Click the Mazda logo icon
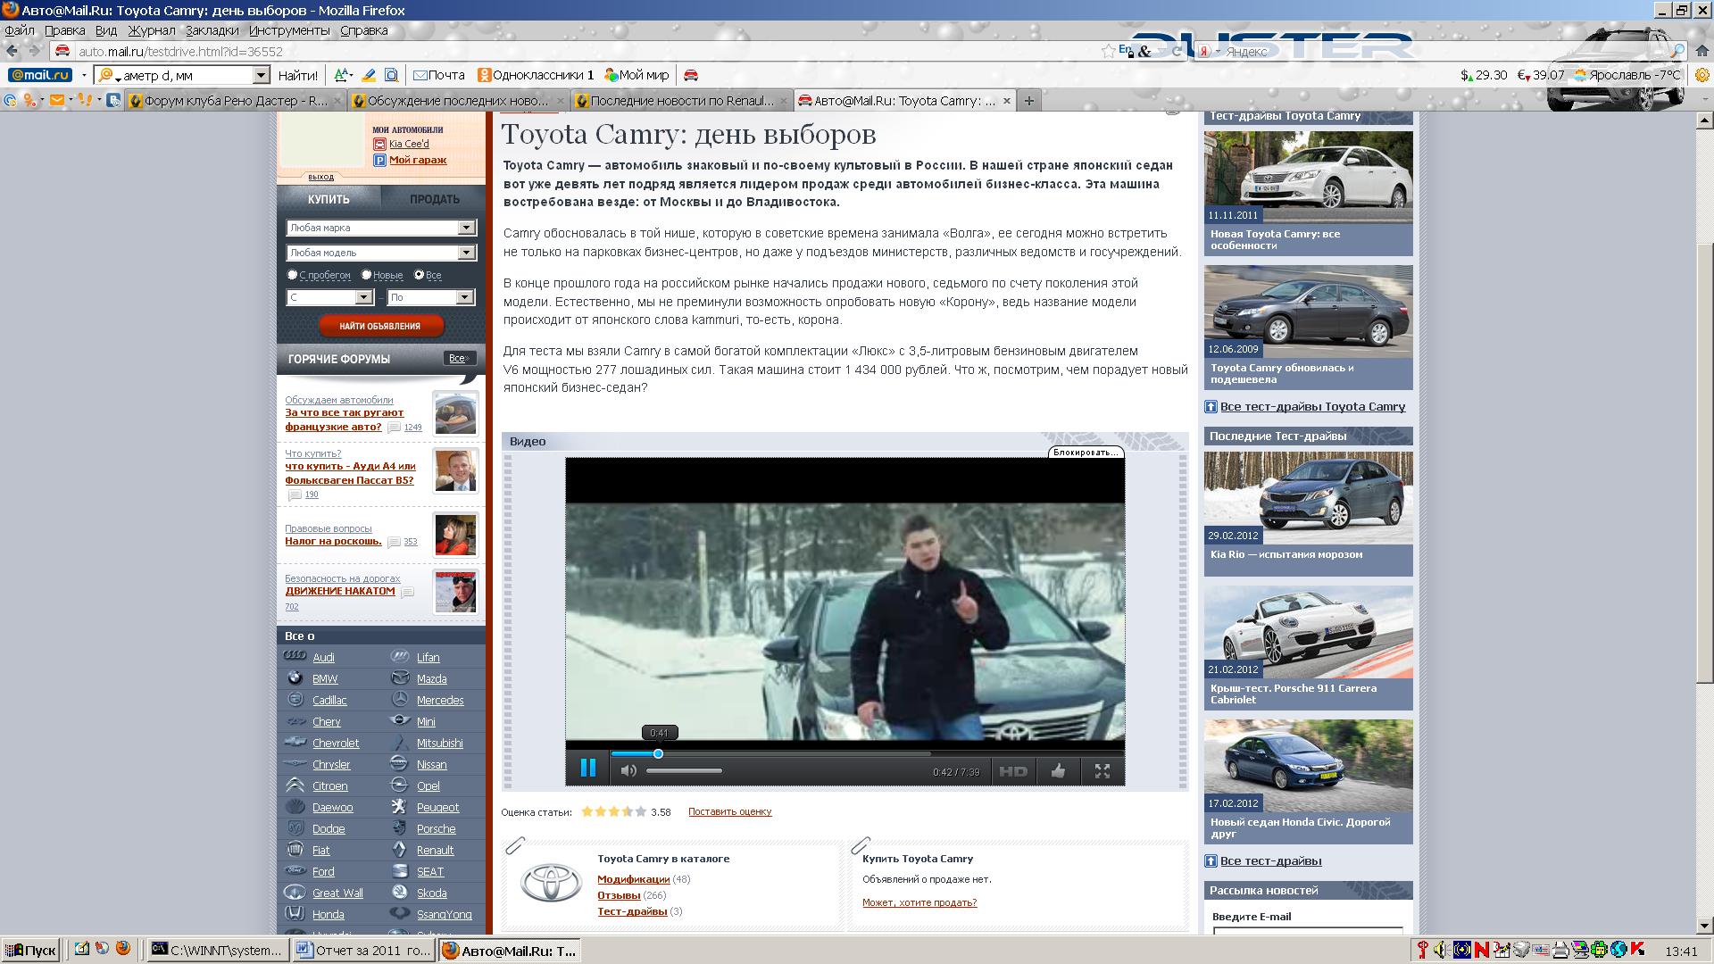Screen dimensions: 1714x964 tap(400, 678)
